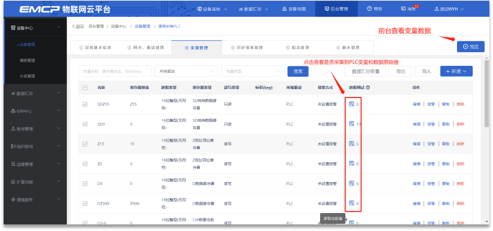Click the 变量管理 active tab

(196, 48)
